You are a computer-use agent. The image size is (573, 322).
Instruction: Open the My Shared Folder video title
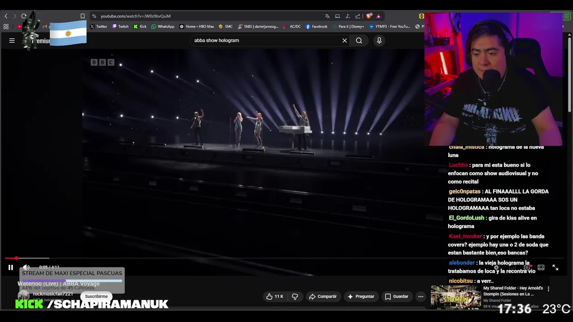(x=513, y=291)
